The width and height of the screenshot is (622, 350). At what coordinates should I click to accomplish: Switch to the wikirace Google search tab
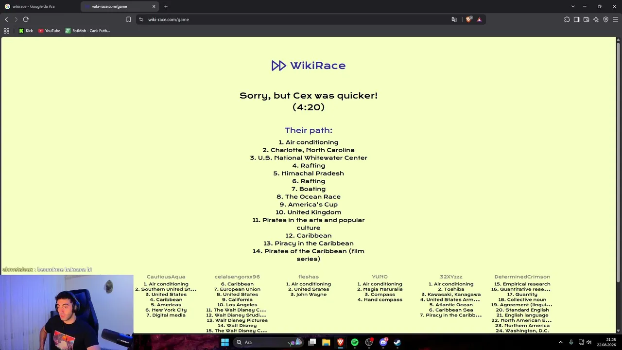tap(40, 6)
